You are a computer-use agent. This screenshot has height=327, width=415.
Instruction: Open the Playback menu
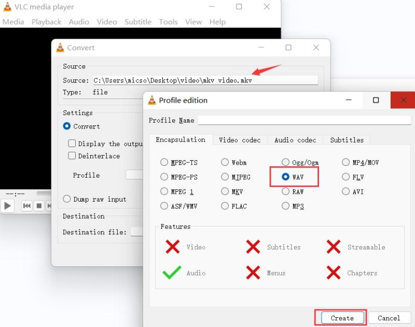click(x=46, y=22)
